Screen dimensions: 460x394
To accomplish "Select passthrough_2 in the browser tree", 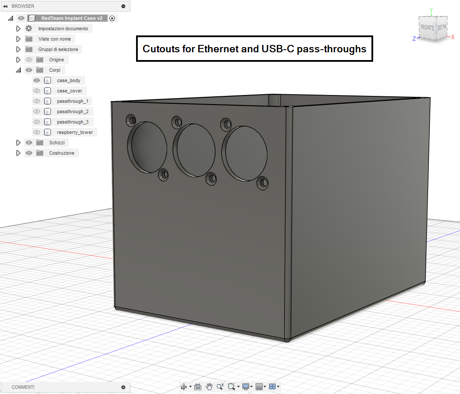I will coord(73,111).
